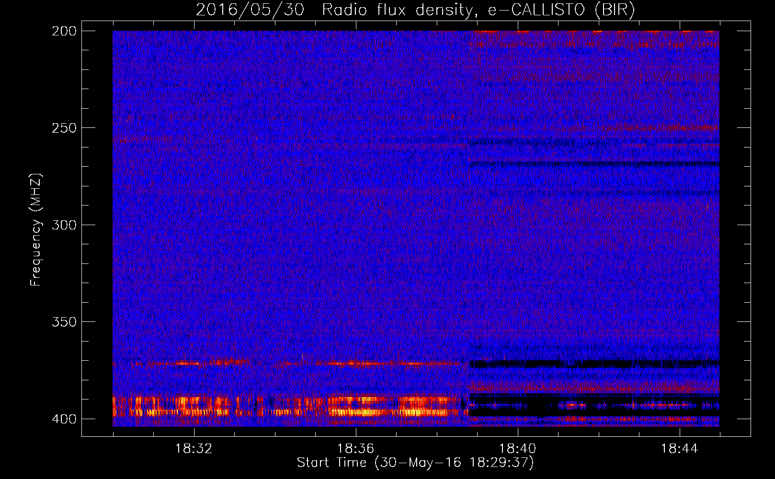Click the 200 frequency tick label
The width and height of the screenshot is (775, 479).
(x=64, y=31)
